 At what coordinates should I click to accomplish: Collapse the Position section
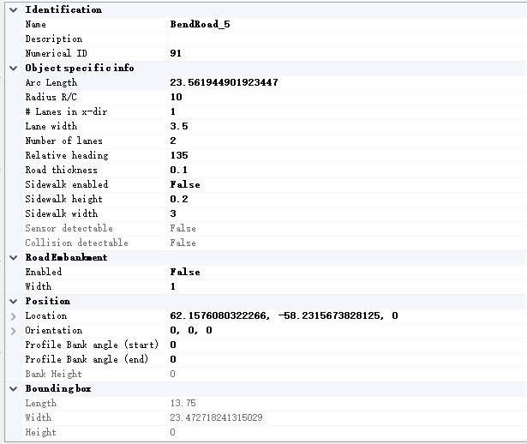[x=13, y=301]
